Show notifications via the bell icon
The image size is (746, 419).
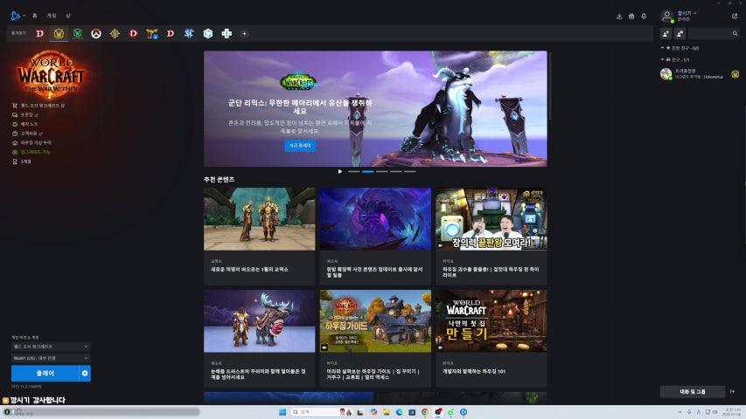tap(644, 16)
